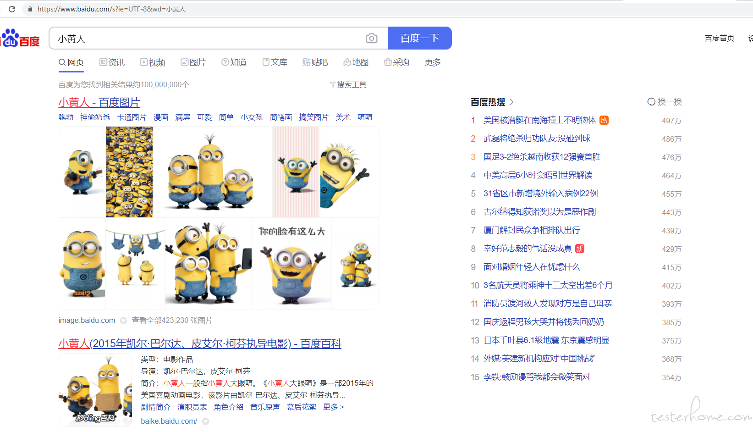Screen dimensions: 753x432
Task: Open pink striped background minion thumbnail
Action: point(296,172)
